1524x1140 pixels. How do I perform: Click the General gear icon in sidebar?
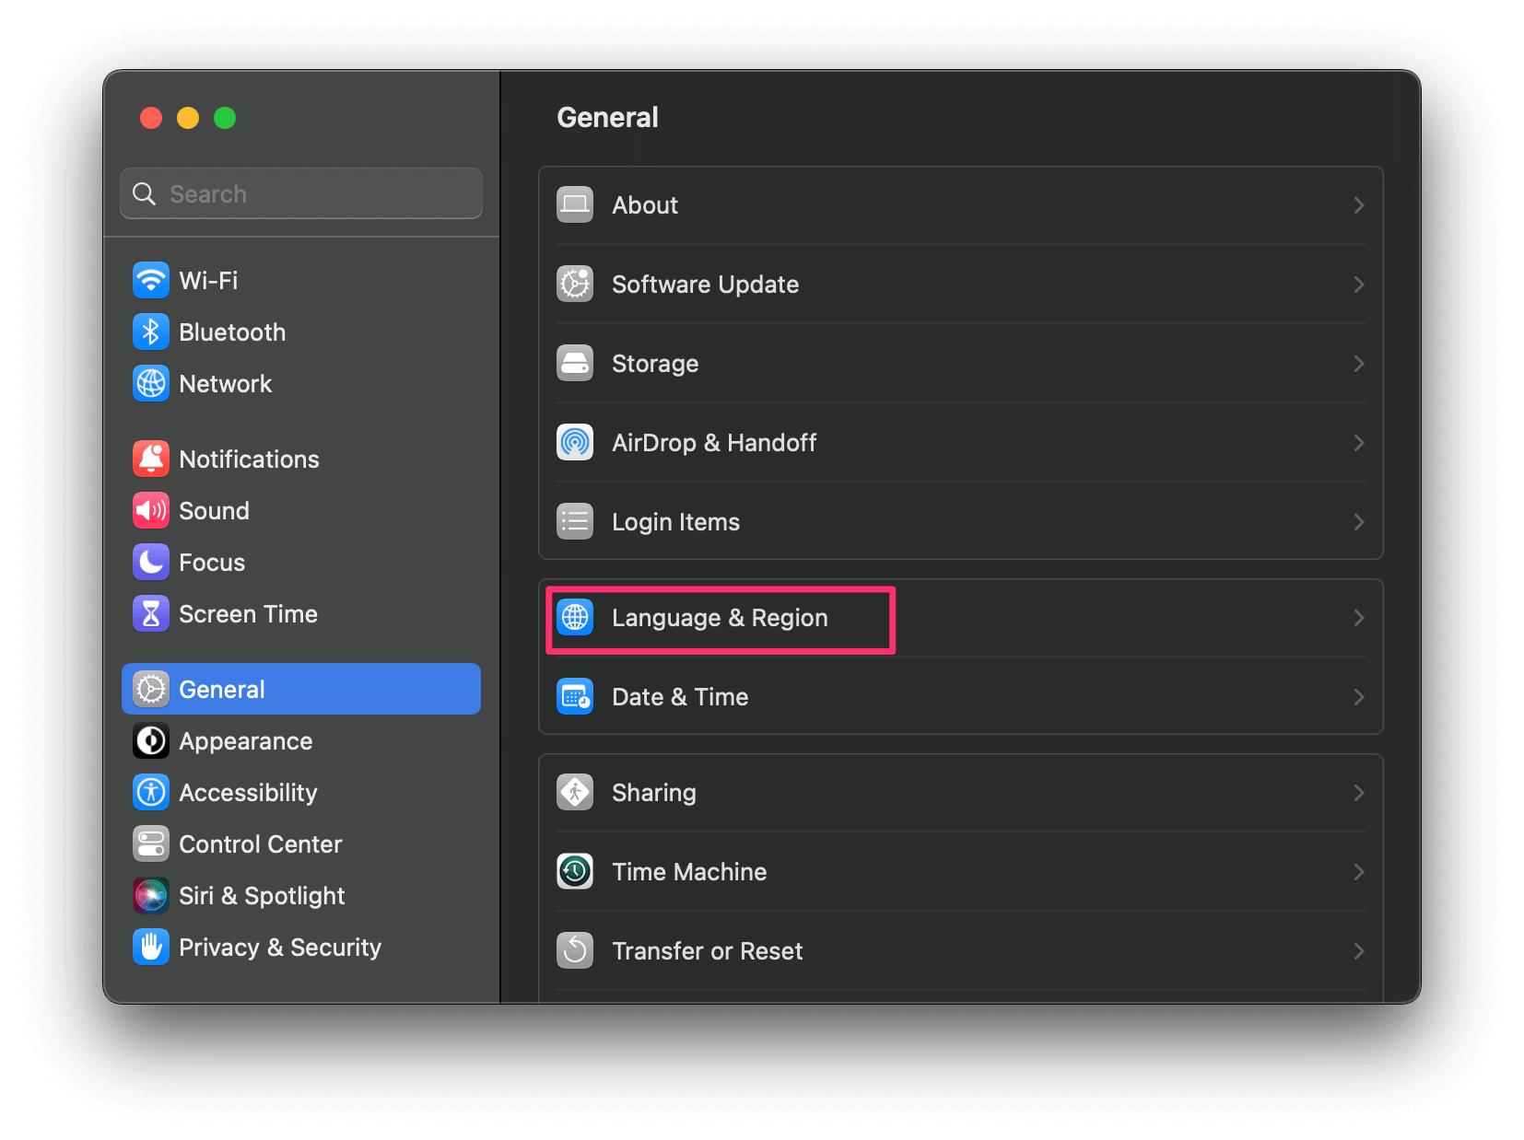pyautogui.click(x=151, y=689)
